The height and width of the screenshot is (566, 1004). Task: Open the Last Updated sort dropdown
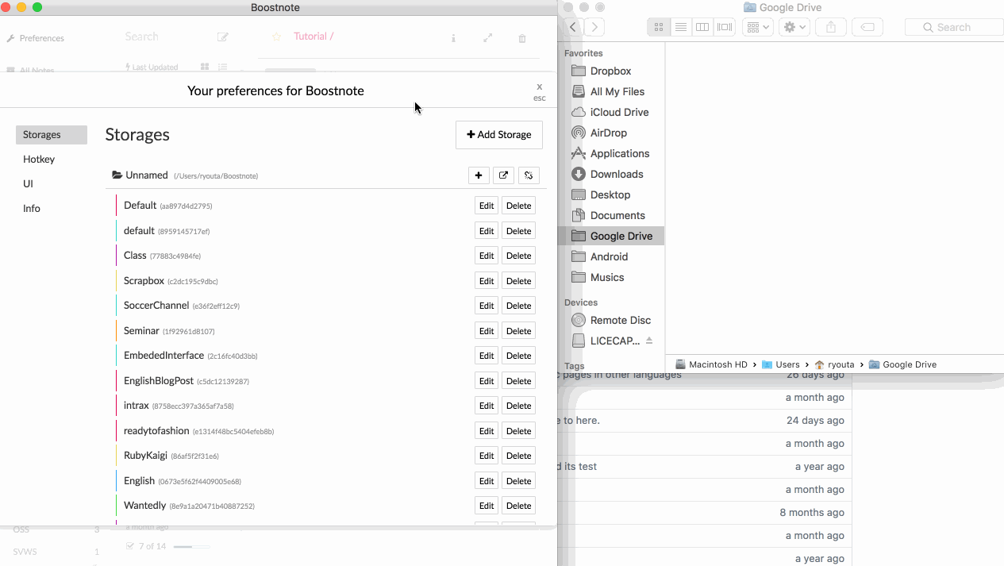tap(152, 67)
